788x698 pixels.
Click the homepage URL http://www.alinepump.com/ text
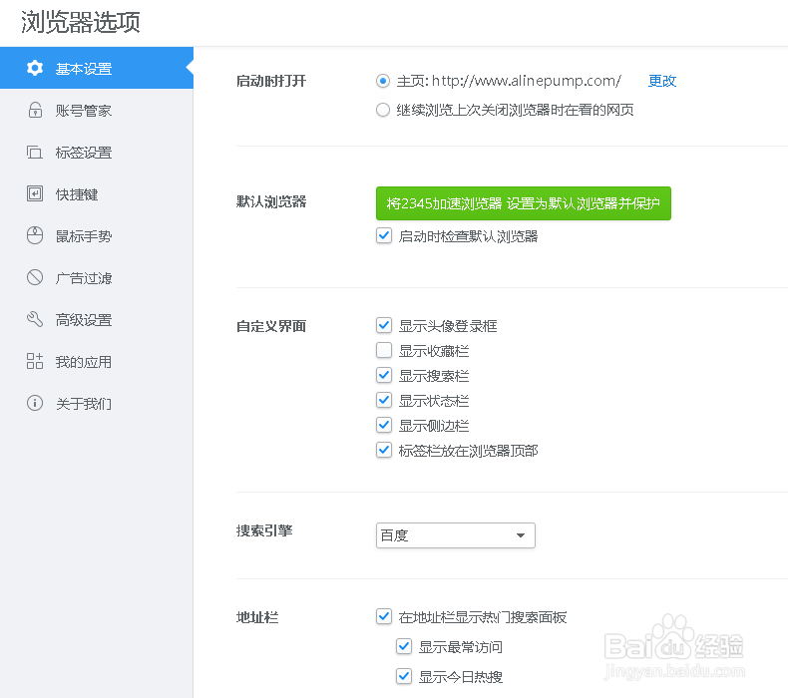pyautogui.click(x=527, y=81)
